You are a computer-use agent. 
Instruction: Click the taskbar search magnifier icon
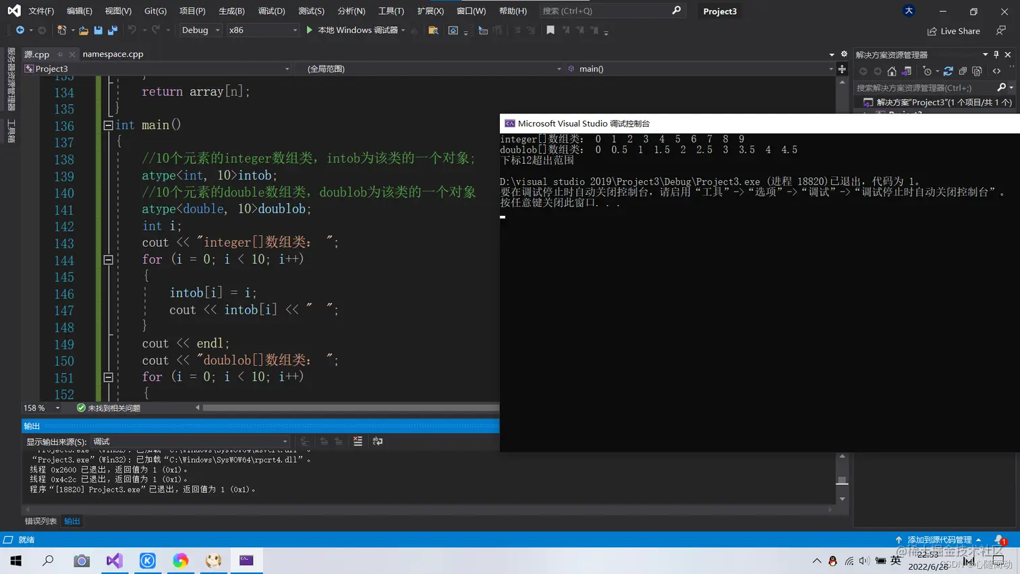click(48, 561)
